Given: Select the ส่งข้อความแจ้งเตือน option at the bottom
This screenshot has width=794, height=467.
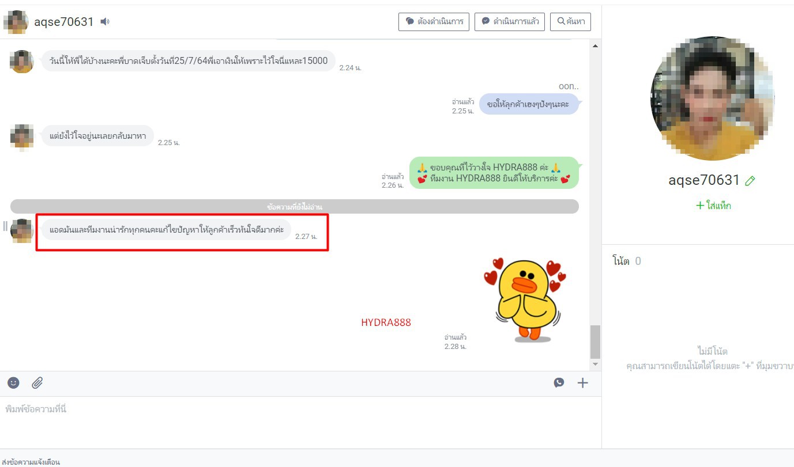Looking at the screenshot, I should pyautogui.click(x=31, y=462).
